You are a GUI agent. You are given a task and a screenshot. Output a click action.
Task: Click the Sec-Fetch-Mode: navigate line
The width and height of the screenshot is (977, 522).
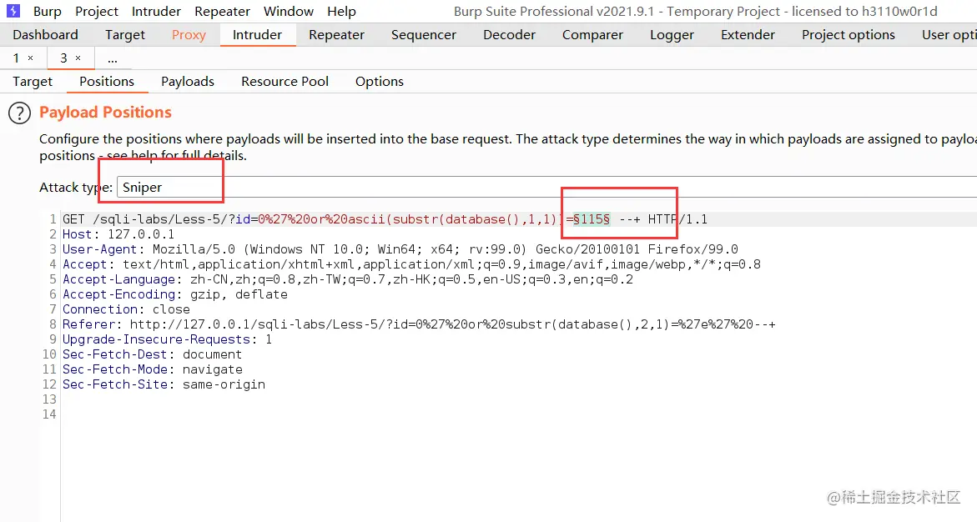pyautogui.click(x=152, y=369)
